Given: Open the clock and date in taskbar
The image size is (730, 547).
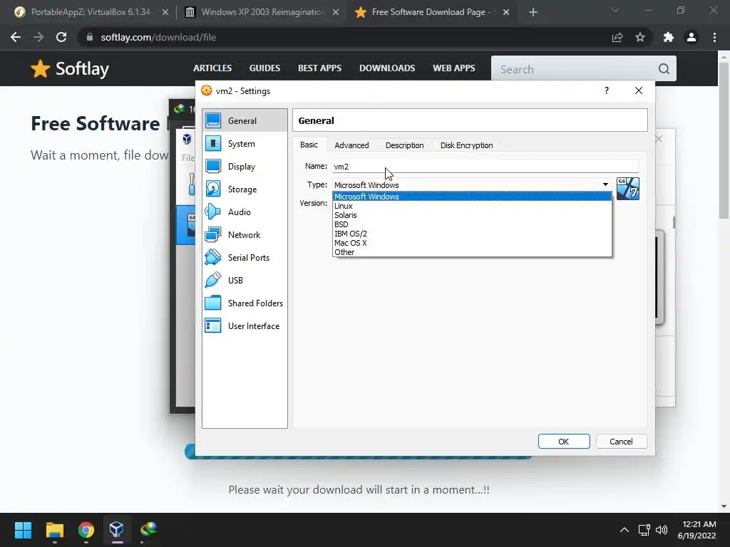Looking at the screenshot, I should [697, 530].
